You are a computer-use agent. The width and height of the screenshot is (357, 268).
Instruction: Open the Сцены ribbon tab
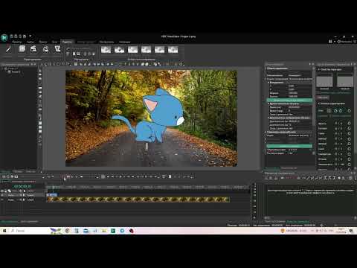tap(30, 42)
